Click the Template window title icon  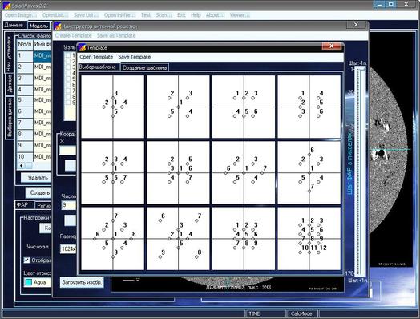pyautogui.click(x=82, y=47)
